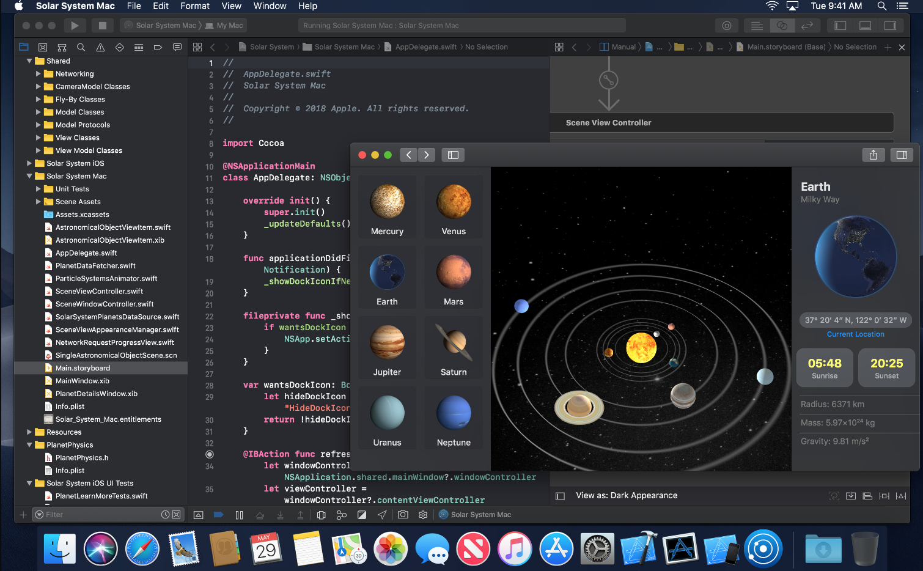The image size is (923, 571).
Task: Stop the running Solar System Mac app
Action: coord(102,26)
